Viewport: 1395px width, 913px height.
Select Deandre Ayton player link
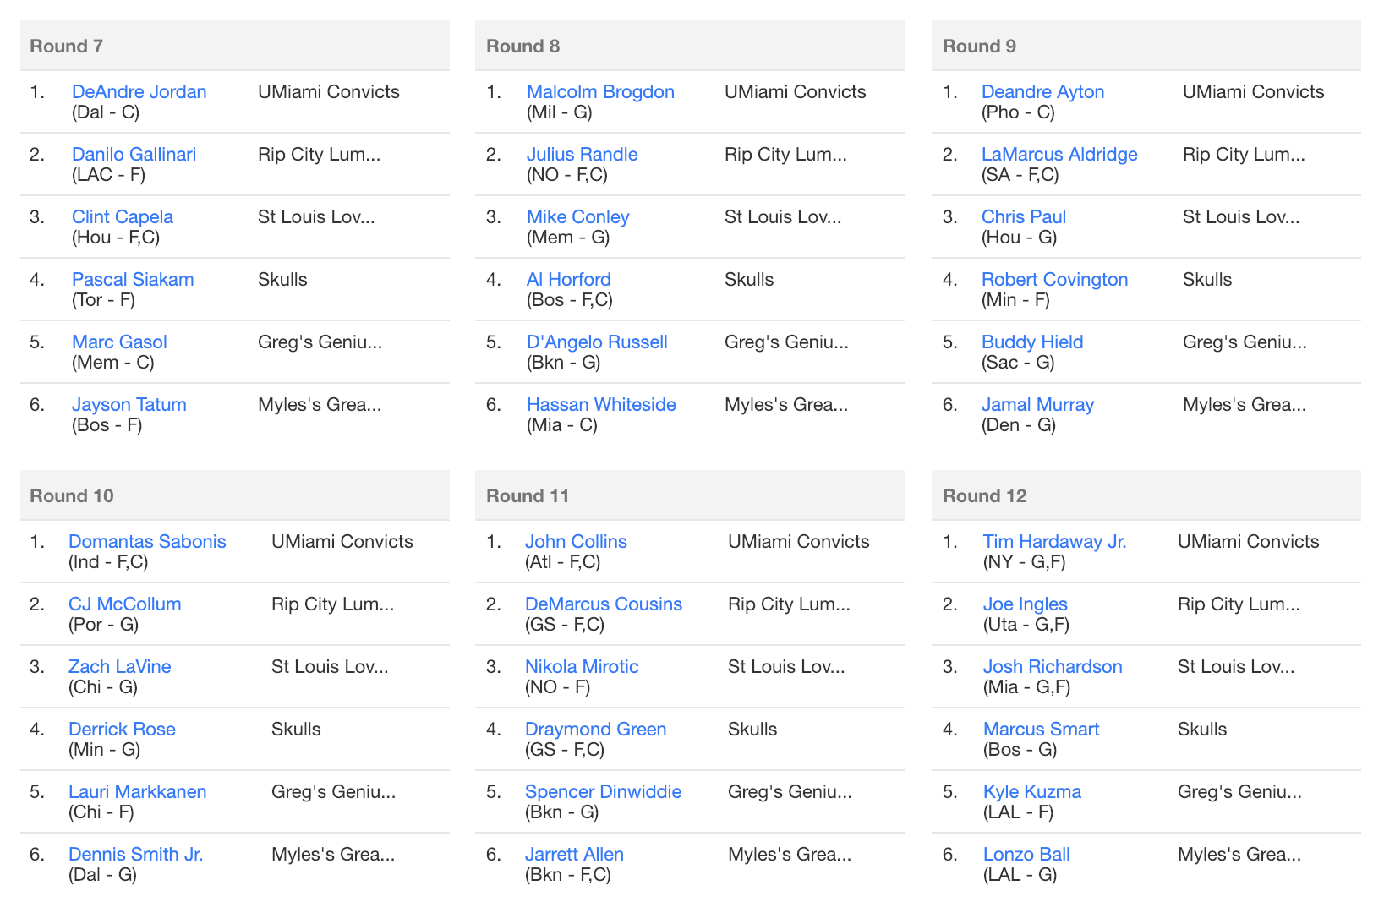[x=1042, y=91]
